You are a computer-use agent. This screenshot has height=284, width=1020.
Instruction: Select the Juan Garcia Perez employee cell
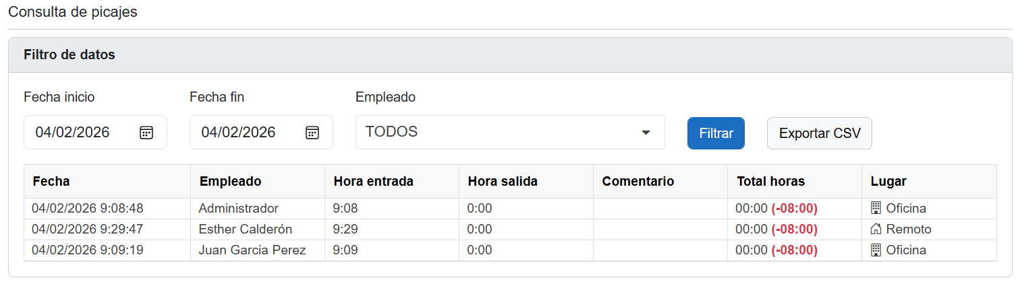click(x=252, y=250)
